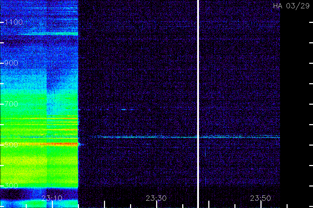Click the 23:30 time axis label
This screenshot has height=208, width=313.
pyautogui.click(x=156, y=198)
